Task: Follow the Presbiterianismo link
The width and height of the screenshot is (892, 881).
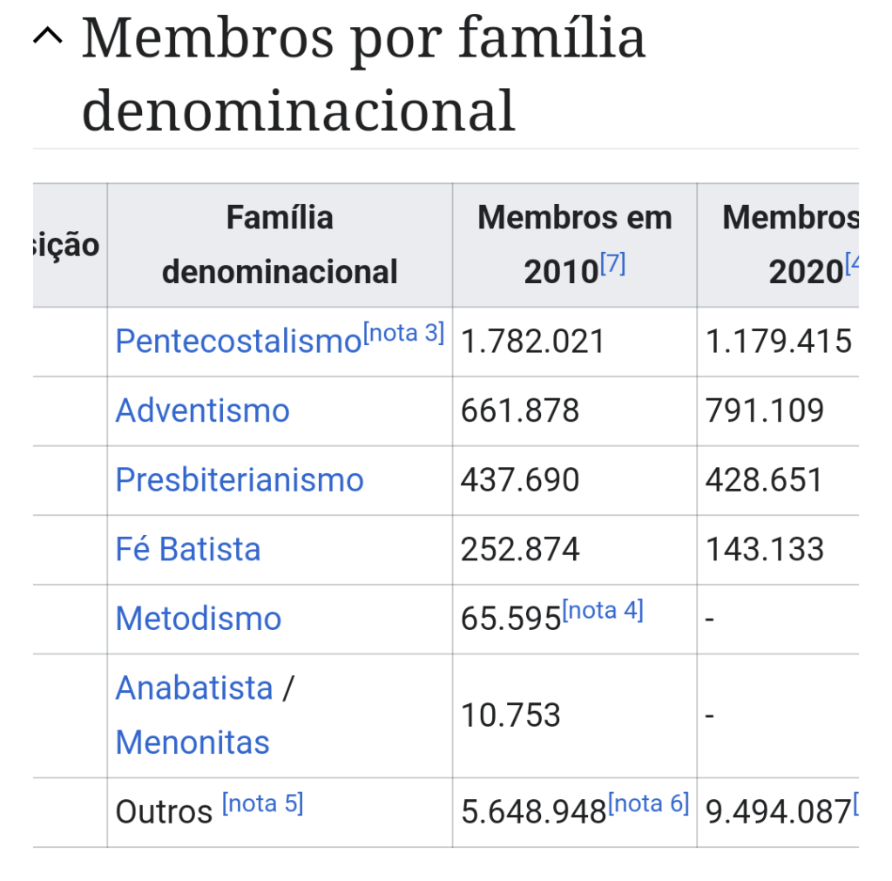Action: [240, 480]
